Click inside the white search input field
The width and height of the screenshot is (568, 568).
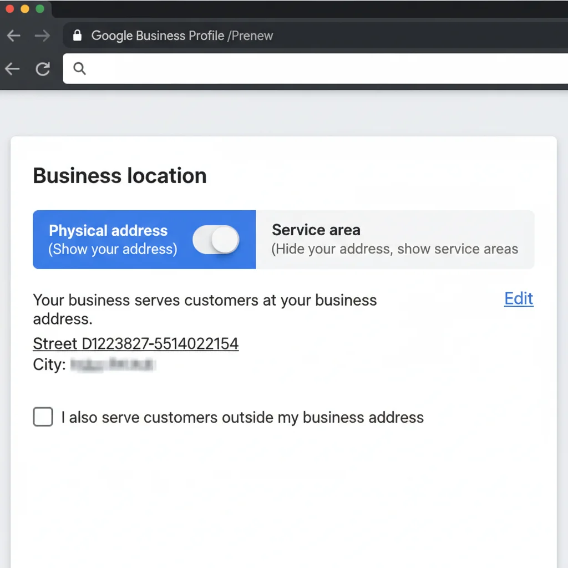click(x=315, y=68)
